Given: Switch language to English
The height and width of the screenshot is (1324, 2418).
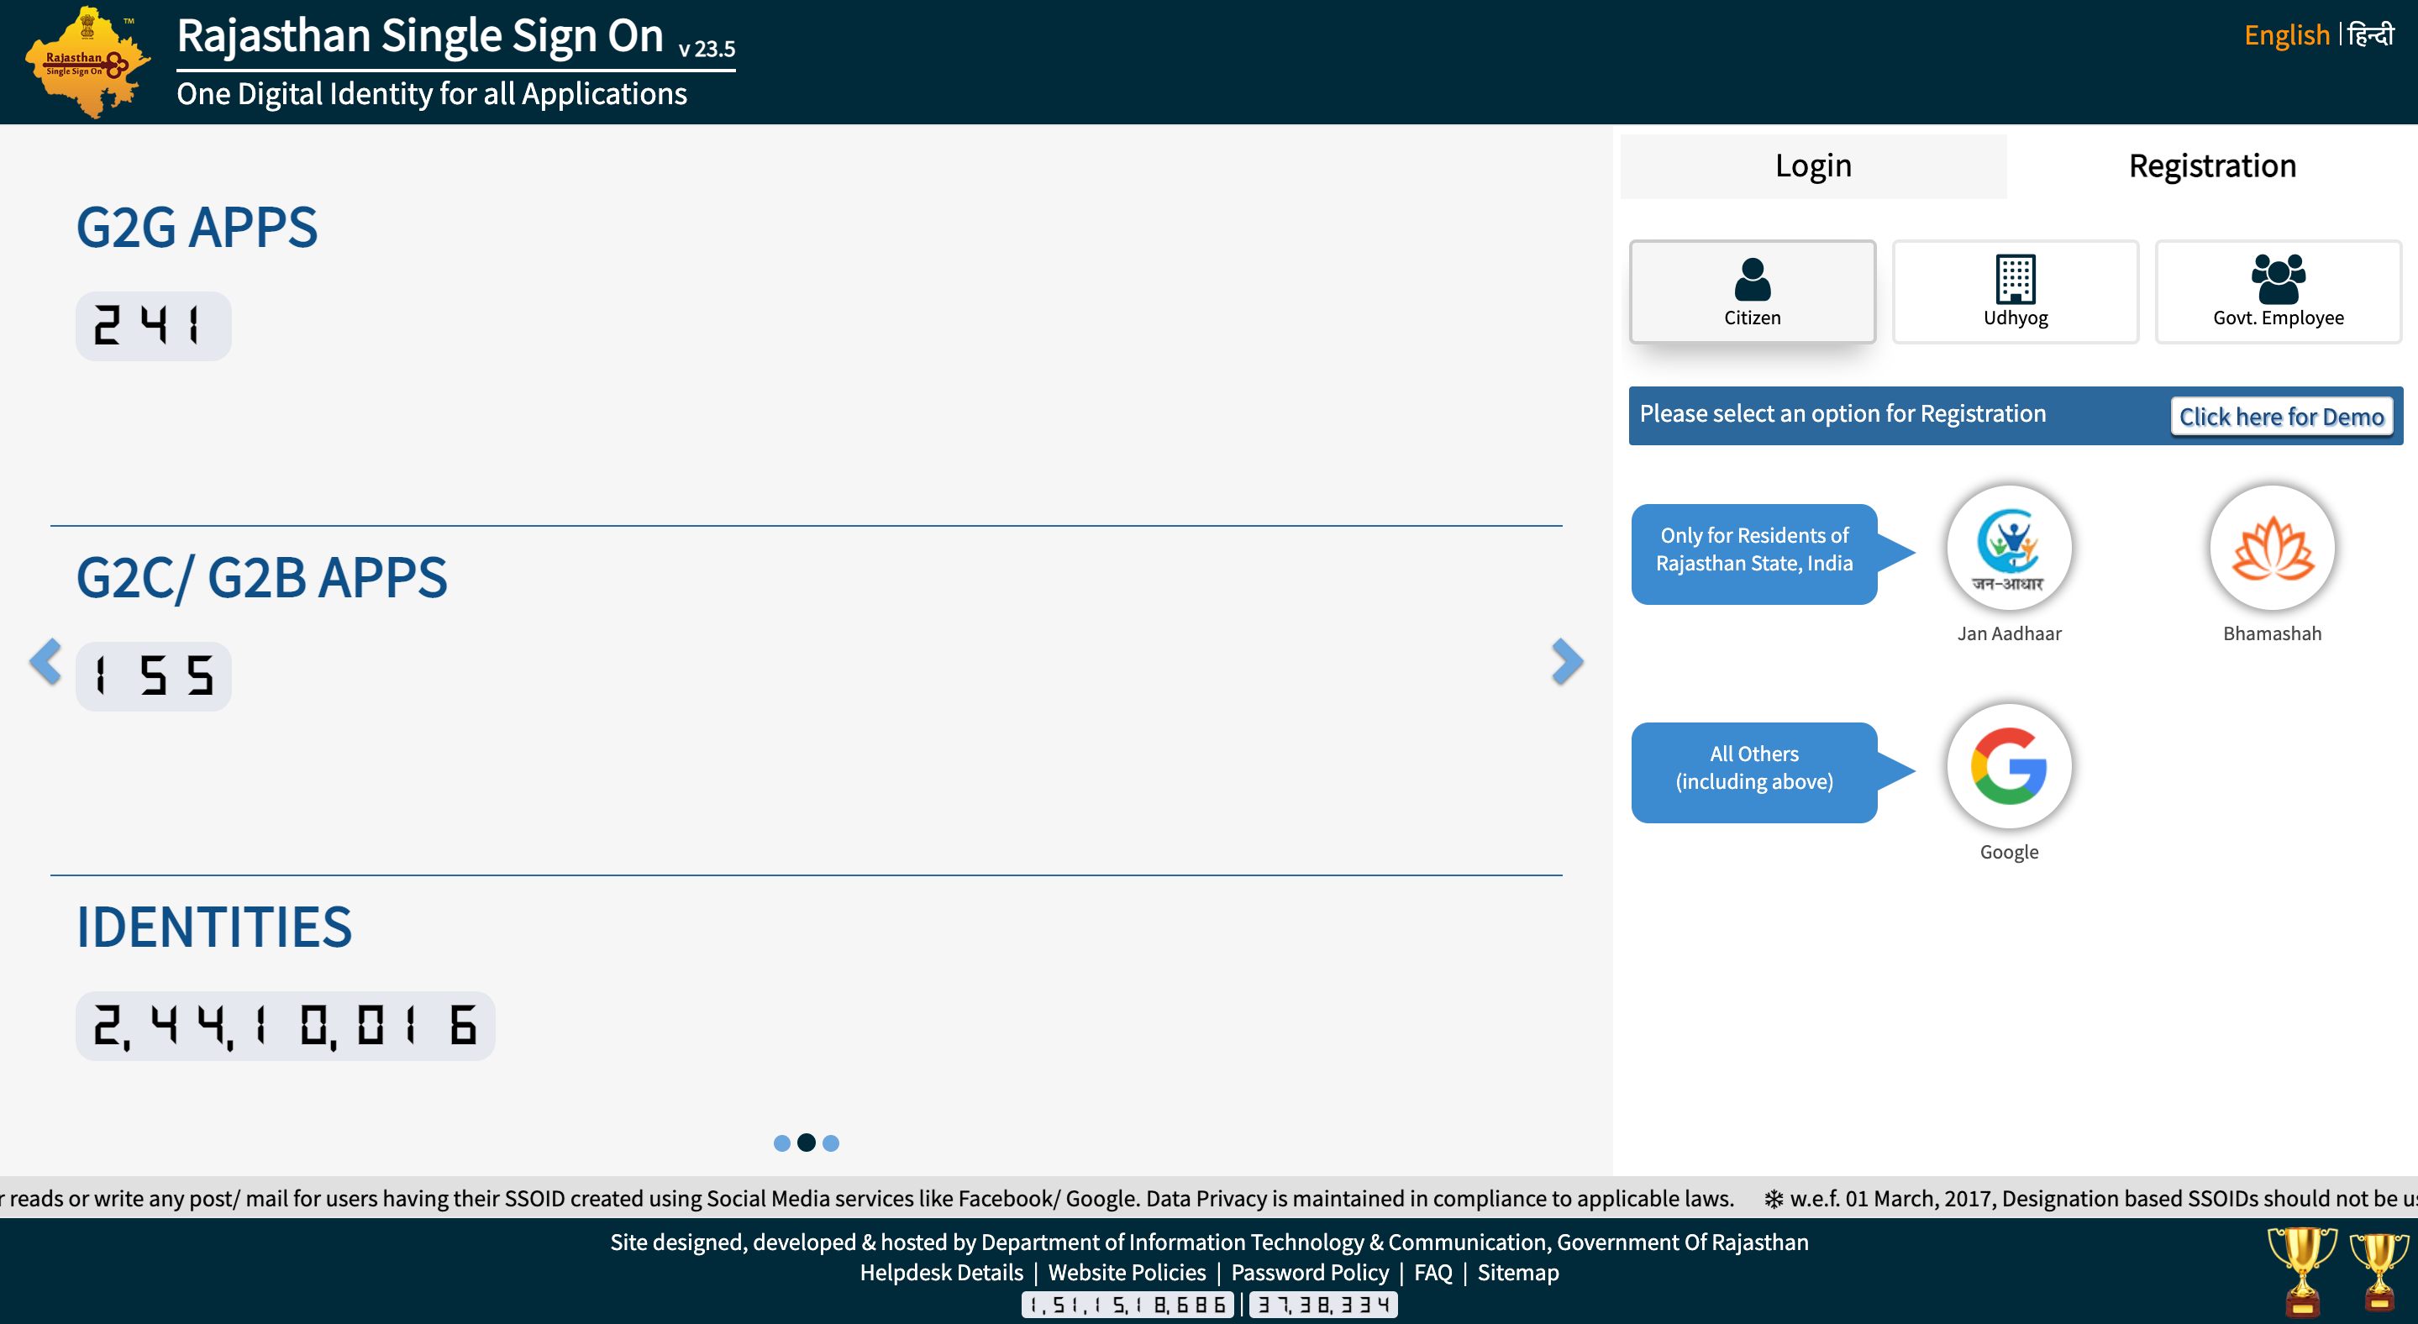Looking at the screenshot, I should click(x=2287, y=35).
